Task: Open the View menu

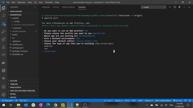Action: click(30, 2)
